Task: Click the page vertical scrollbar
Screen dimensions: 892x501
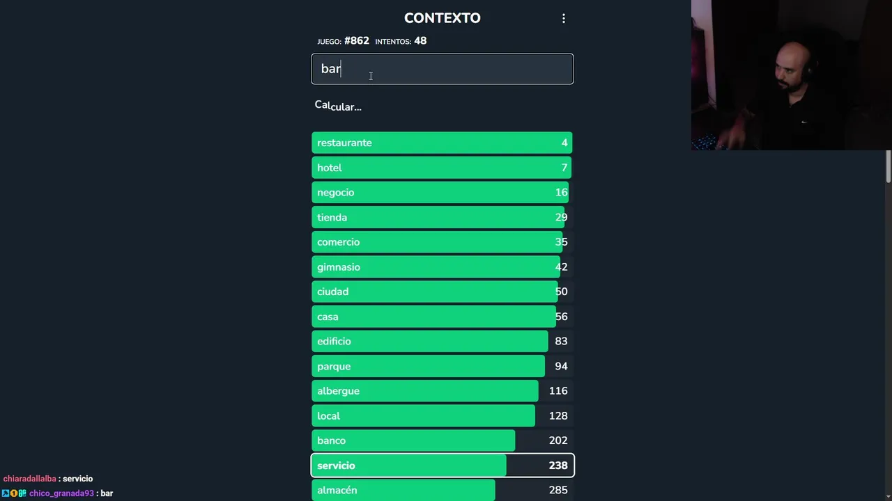Action: coord(888,167)
